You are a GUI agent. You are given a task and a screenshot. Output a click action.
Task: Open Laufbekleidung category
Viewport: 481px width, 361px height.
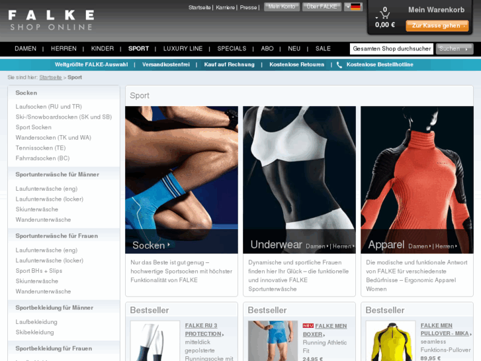[36, 322]
